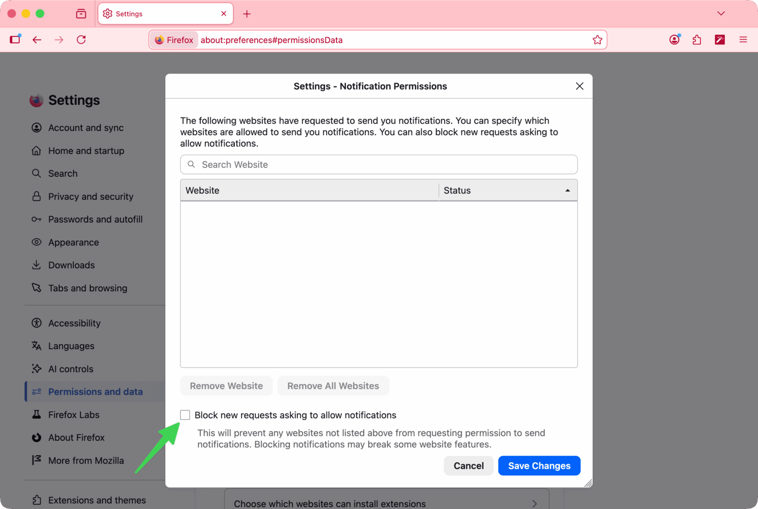The width and height of the screenshot is (758, 509).
Task: Open About Firefox page
Action: (x=76, y=437)
